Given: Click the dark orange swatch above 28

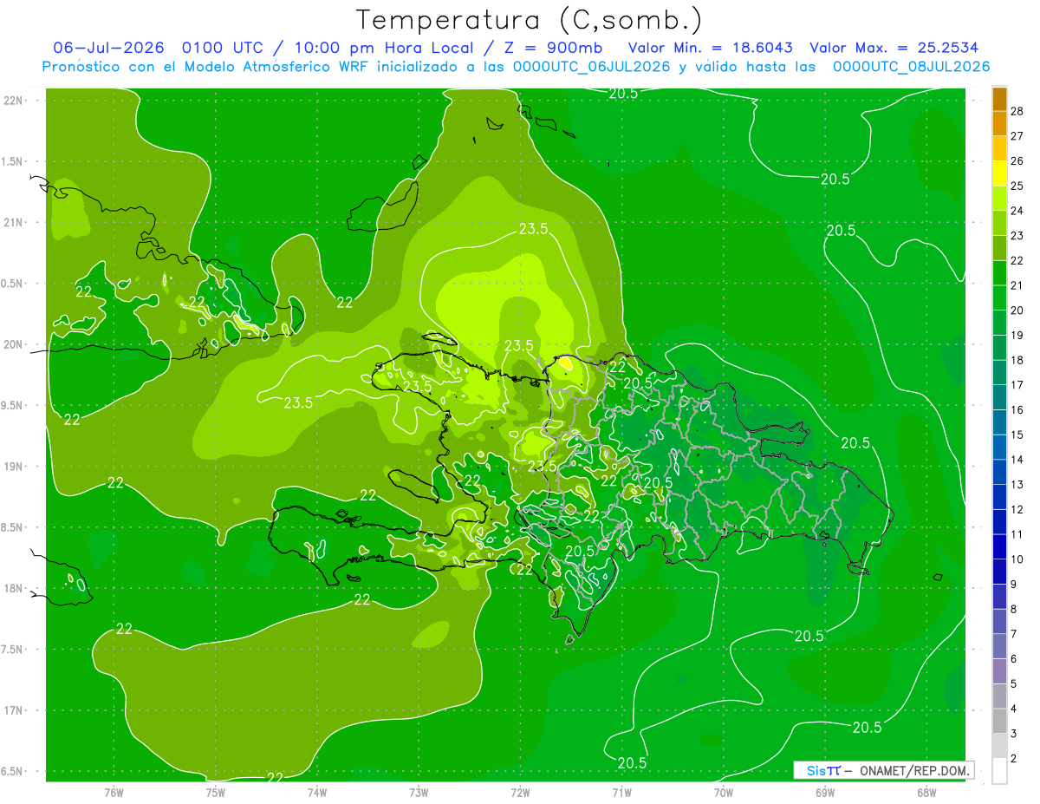Looking at the screenshot, I should (x=1000, y=98).
